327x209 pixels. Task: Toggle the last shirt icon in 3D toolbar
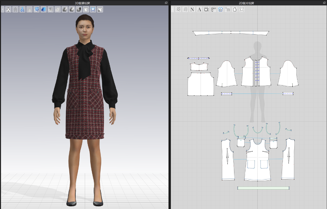(100, 9)
